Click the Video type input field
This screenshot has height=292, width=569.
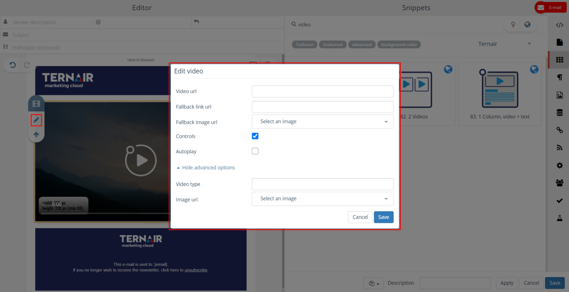pos(323,184)
